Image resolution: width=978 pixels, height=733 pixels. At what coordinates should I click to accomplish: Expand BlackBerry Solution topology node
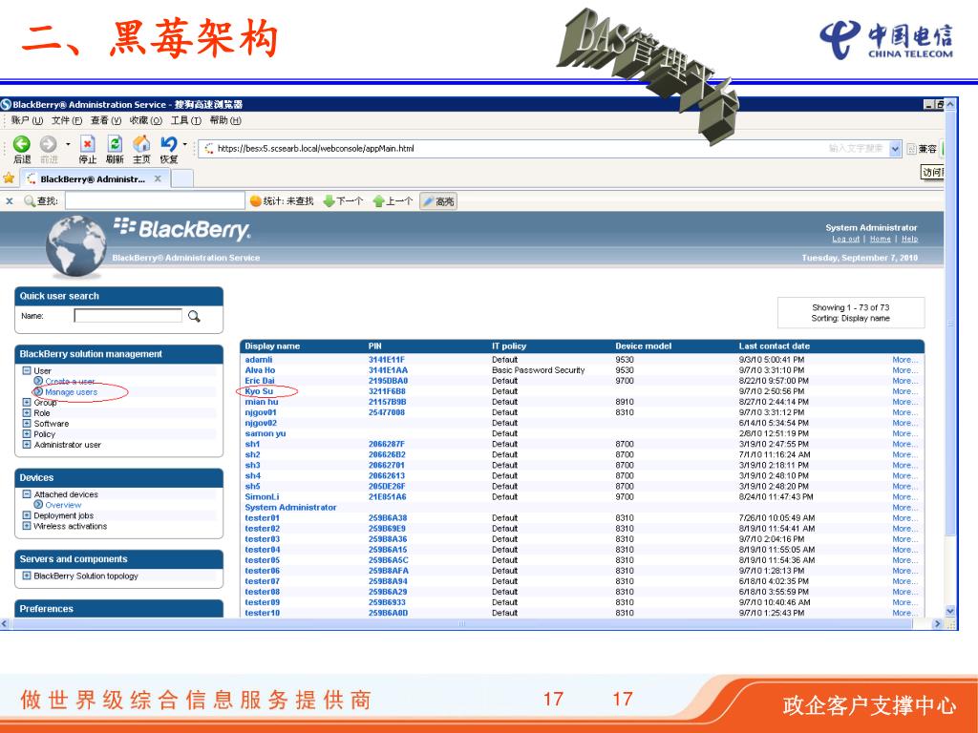pos(27,576)
